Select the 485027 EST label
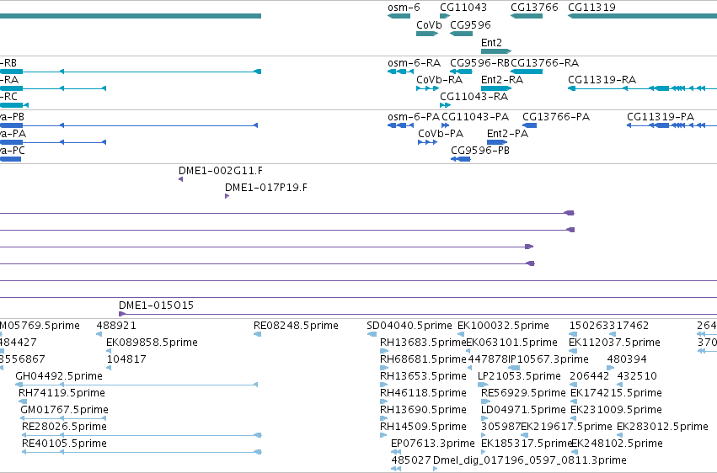Viewport: 717px width, 473px height. pyautogui.click(x=411, y=460)
